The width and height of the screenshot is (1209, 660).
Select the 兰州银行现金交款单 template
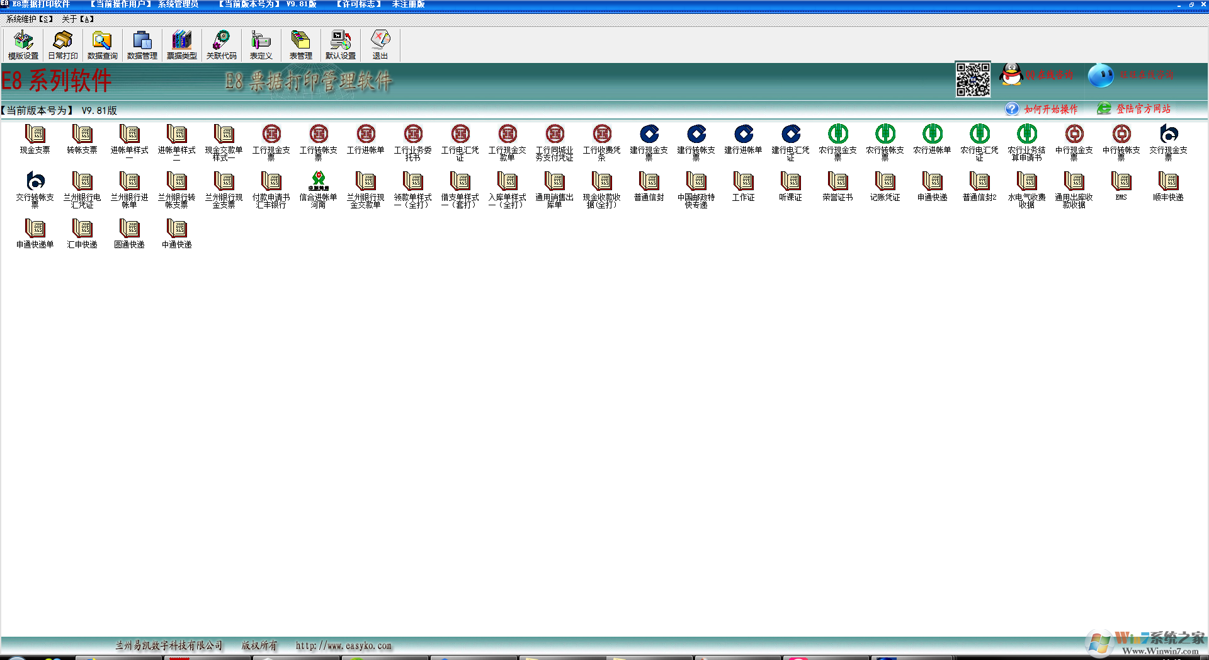(x=366, y=190)
